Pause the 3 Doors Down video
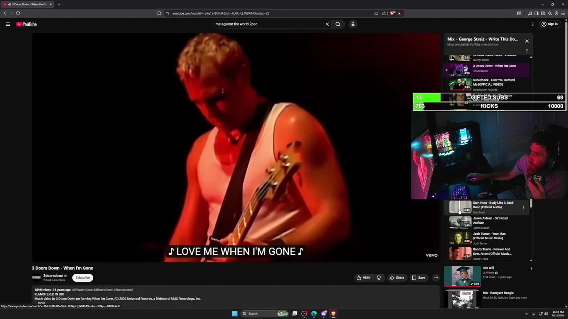 tap(236, 147)
